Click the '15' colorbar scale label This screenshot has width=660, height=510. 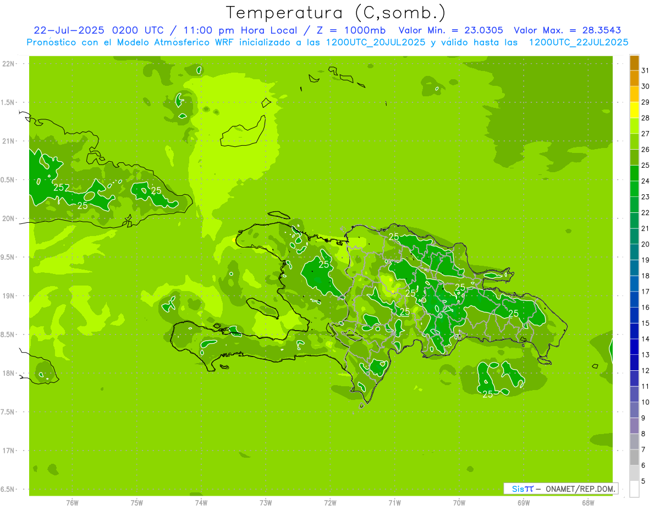646,323
